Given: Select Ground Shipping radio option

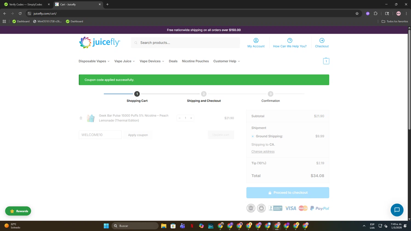Looking at the screenshot, I should (x=253, y=136).
